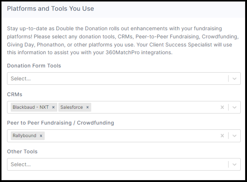Screen dimensions: 247x182
Task: Click the Other Tools label
Action: tap(22, 151)
